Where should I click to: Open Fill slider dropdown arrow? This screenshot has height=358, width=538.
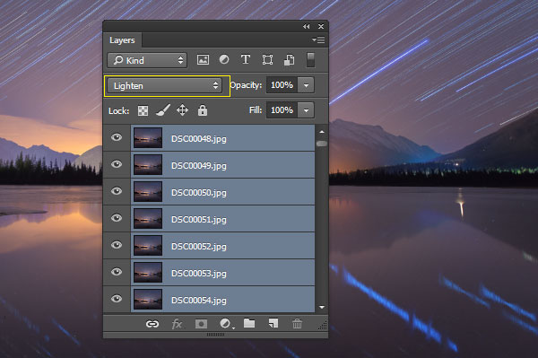click(306, 110)
